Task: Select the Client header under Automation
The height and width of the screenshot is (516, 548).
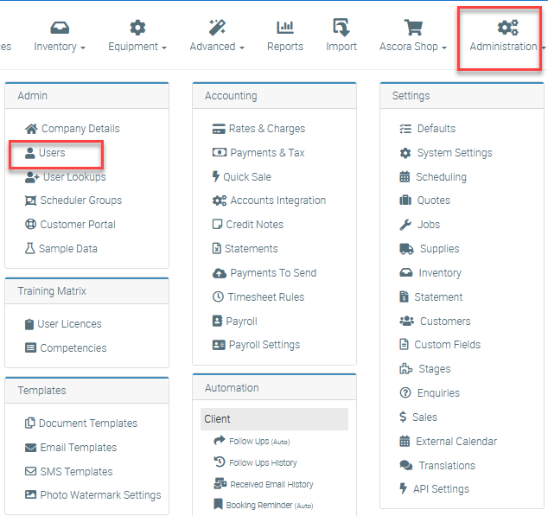Action: pos(274,419)
